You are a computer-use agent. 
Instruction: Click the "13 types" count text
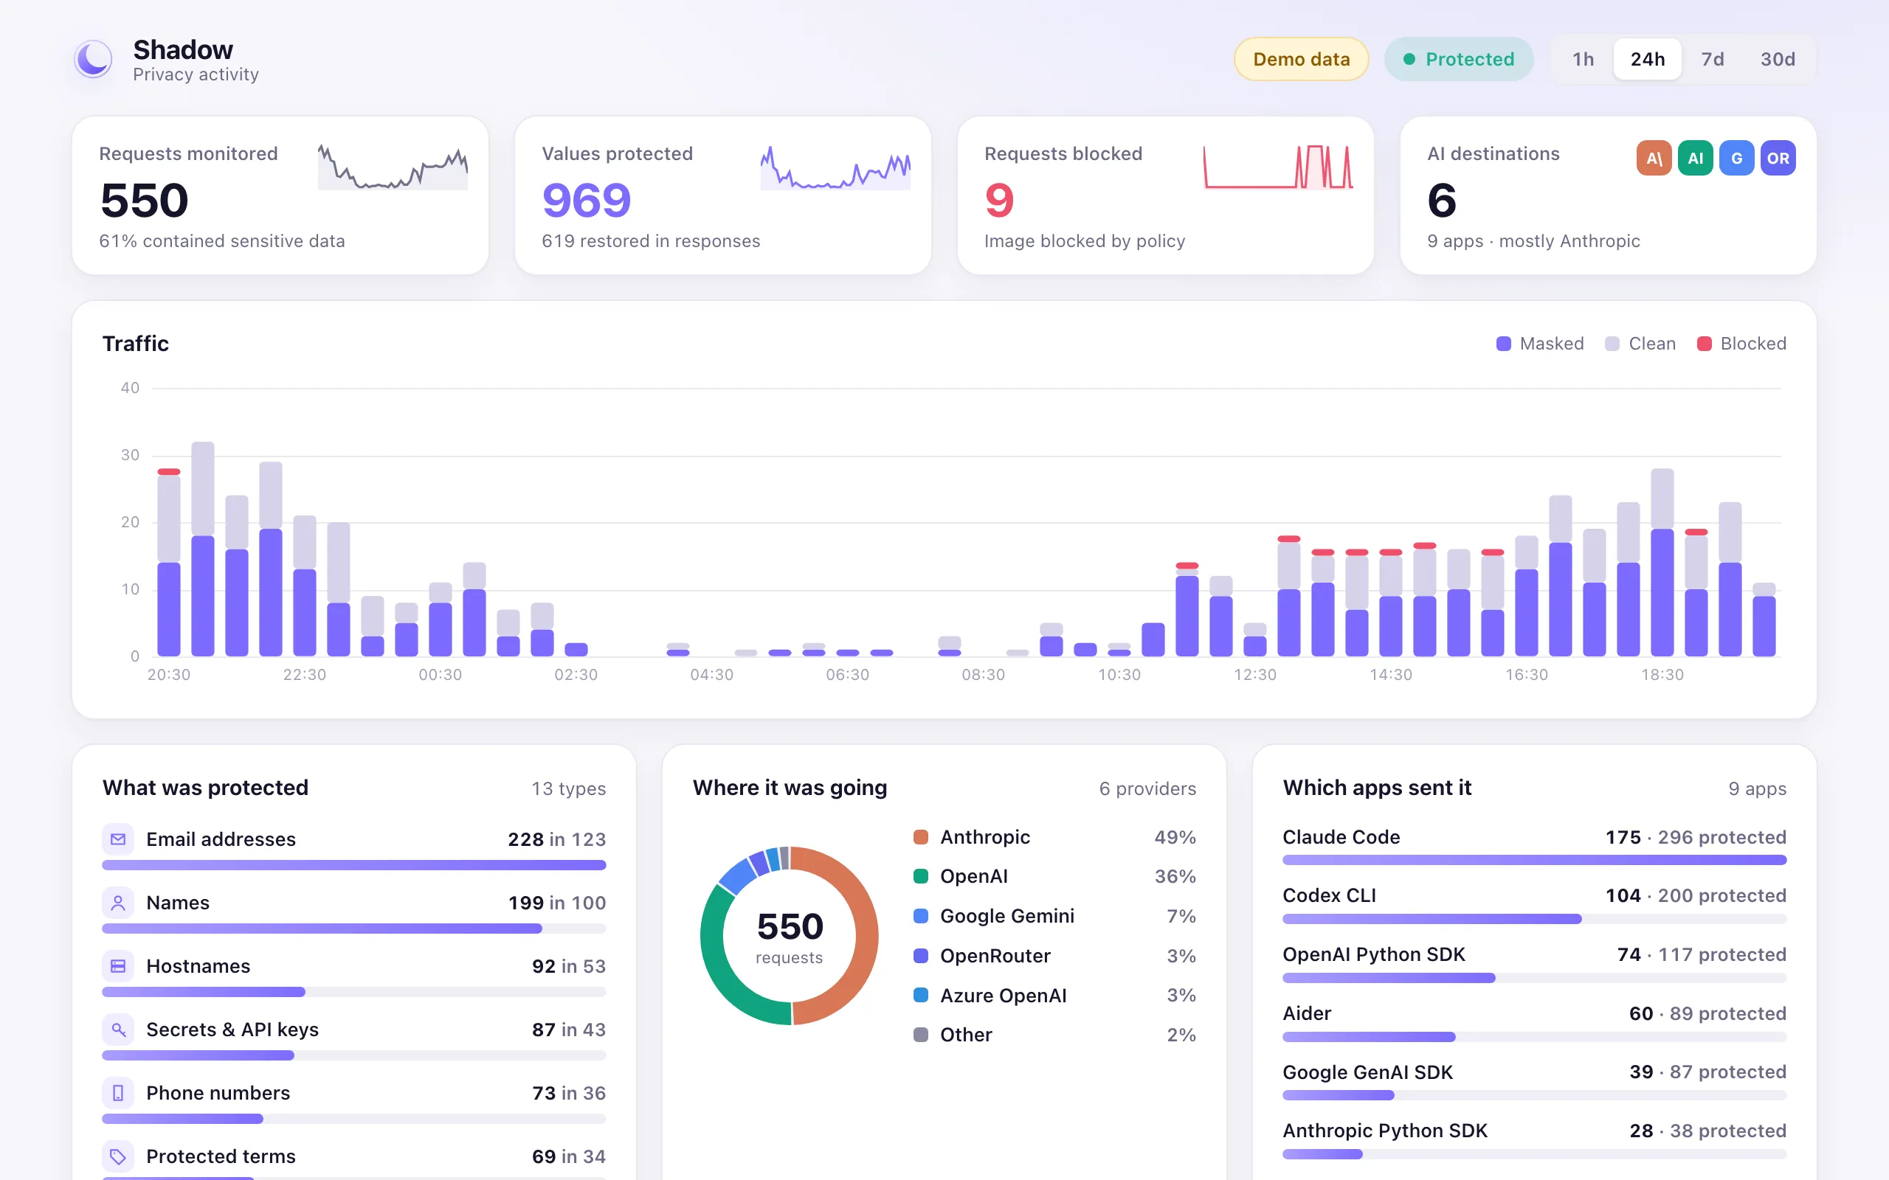tap(569, 789)
